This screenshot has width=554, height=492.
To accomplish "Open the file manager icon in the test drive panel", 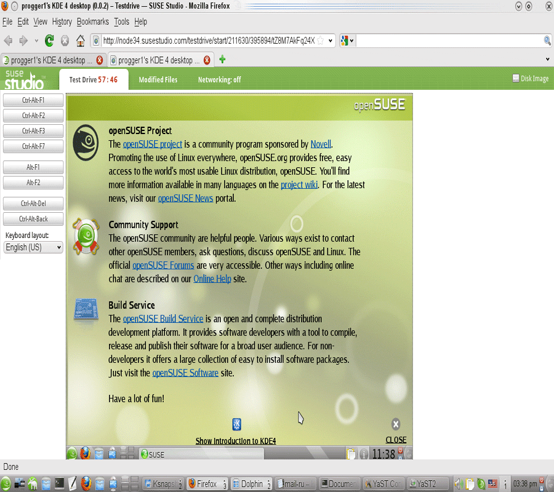I will pyautogui.click(x=99, y=453).
